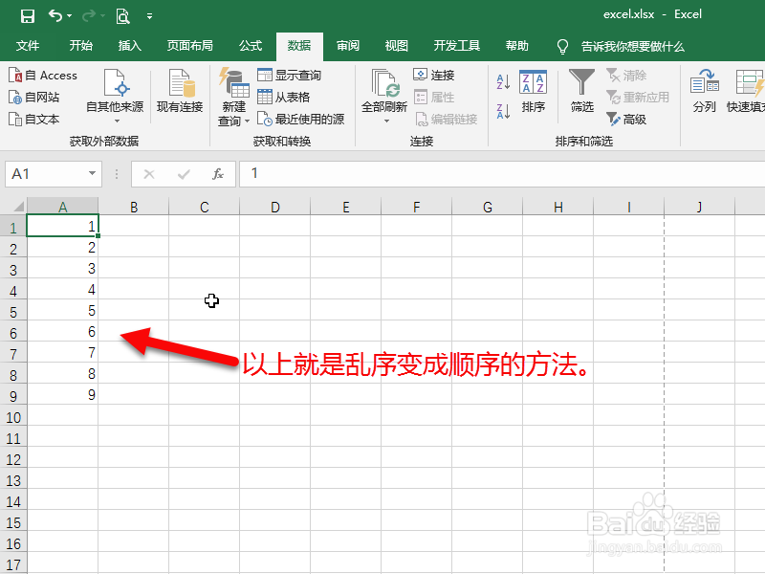Click the Cancel X formula button
Screen dimensions: 765x574
(x=149, y=174)
